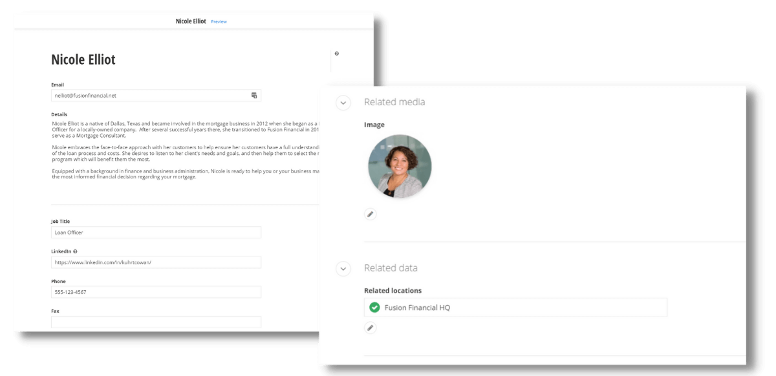
Task: Collapse the Related data section chevron
Action: tap(343, 268)
